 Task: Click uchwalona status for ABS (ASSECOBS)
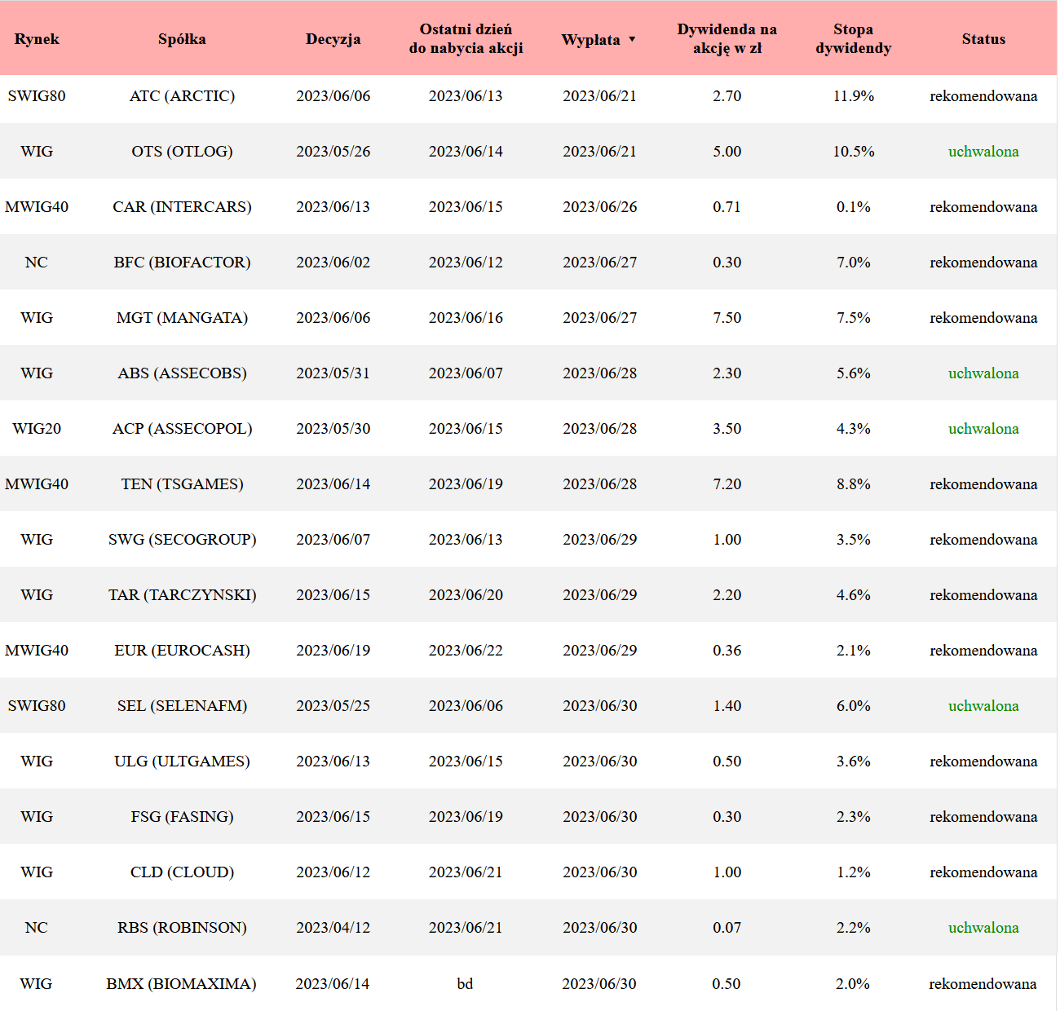point(983,373)
